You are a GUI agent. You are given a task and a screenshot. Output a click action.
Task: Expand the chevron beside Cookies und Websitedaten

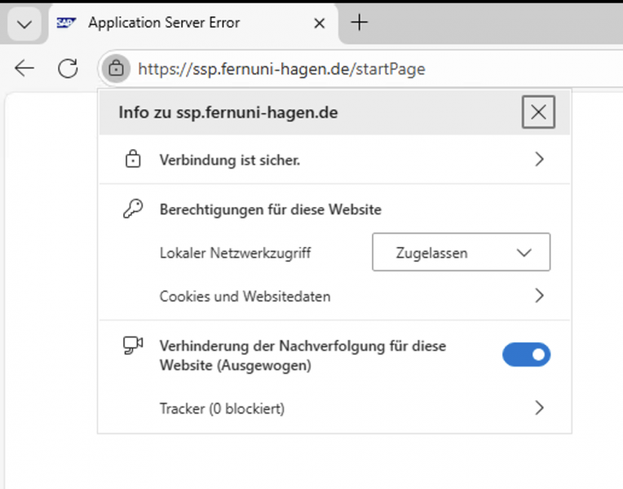538,296
